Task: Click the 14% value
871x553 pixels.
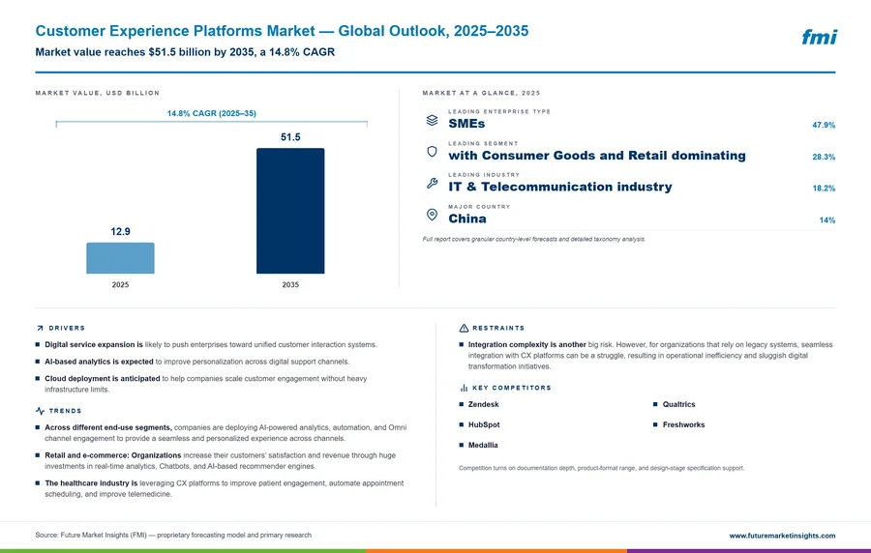Action: (x=826, y=220)
